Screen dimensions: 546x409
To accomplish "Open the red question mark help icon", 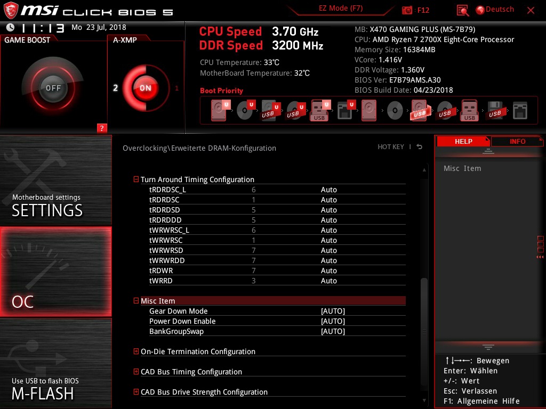I will coord(102,128).
